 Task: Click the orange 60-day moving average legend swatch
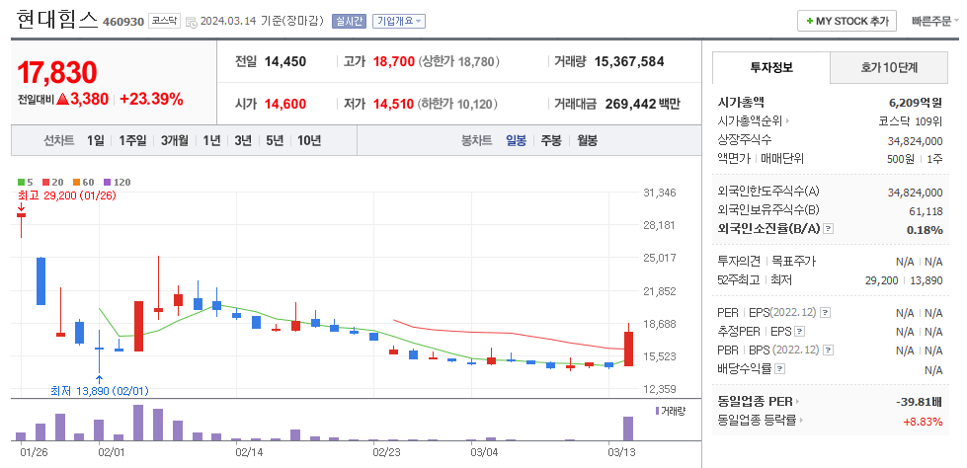pos(76,182)
